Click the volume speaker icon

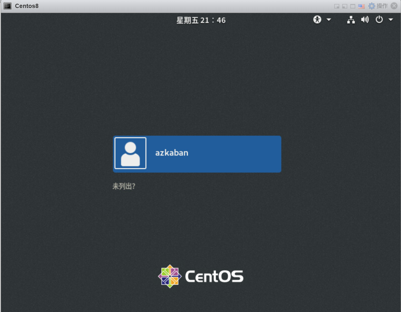(x=365, y=20)
